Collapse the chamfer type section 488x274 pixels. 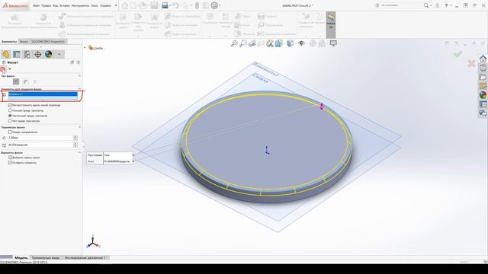click(79, 76)
